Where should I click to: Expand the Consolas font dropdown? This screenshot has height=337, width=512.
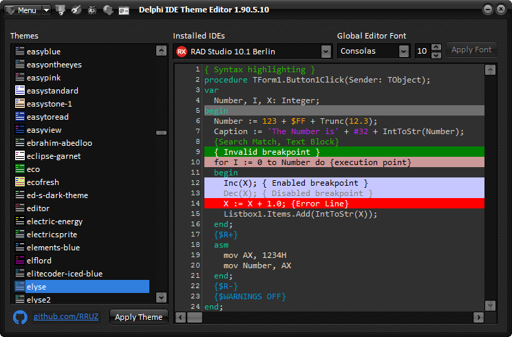pos(403,52)
